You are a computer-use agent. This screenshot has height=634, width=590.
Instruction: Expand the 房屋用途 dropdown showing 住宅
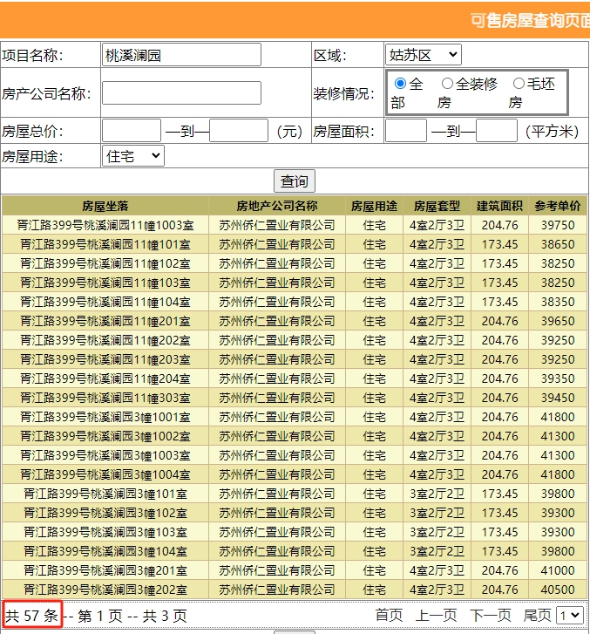pos(132,156)
